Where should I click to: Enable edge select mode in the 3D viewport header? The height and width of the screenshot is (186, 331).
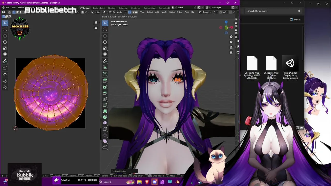[133, 12]
